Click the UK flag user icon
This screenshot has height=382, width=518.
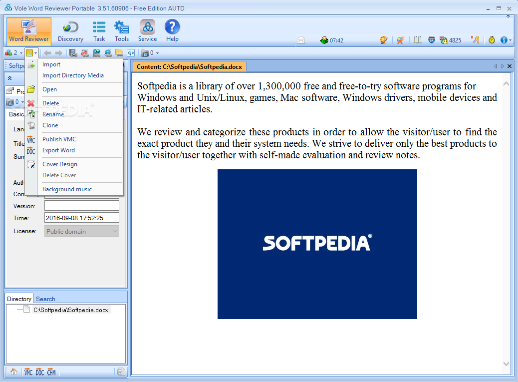[x=443, y=40]
